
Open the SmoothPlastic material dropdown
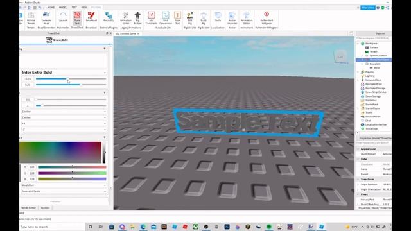[64, 191]
